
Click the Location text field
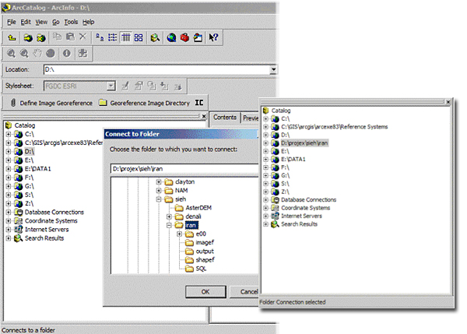coord(157,70)
